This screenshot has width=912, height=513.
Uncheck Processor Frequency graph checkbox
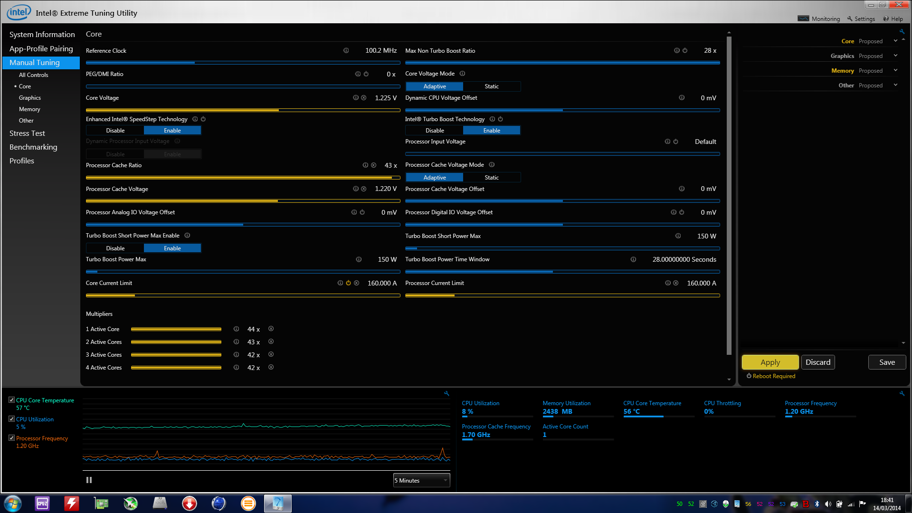[12, 438]
